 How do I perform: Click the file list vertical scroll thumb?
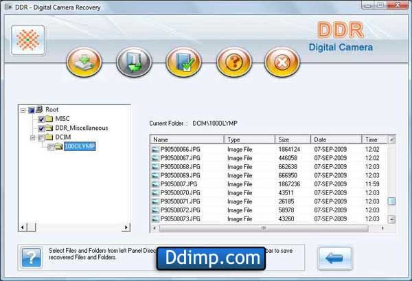391,201
